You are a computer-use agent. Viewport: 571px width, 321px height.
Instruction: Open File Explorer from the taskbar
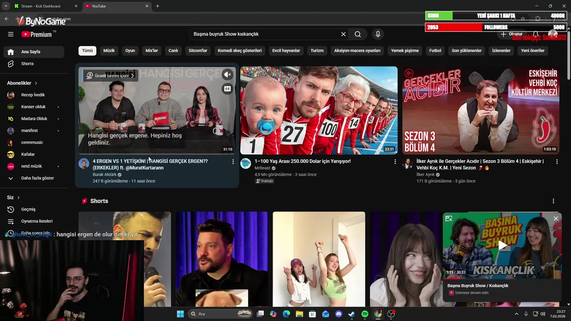coord(299,314)
